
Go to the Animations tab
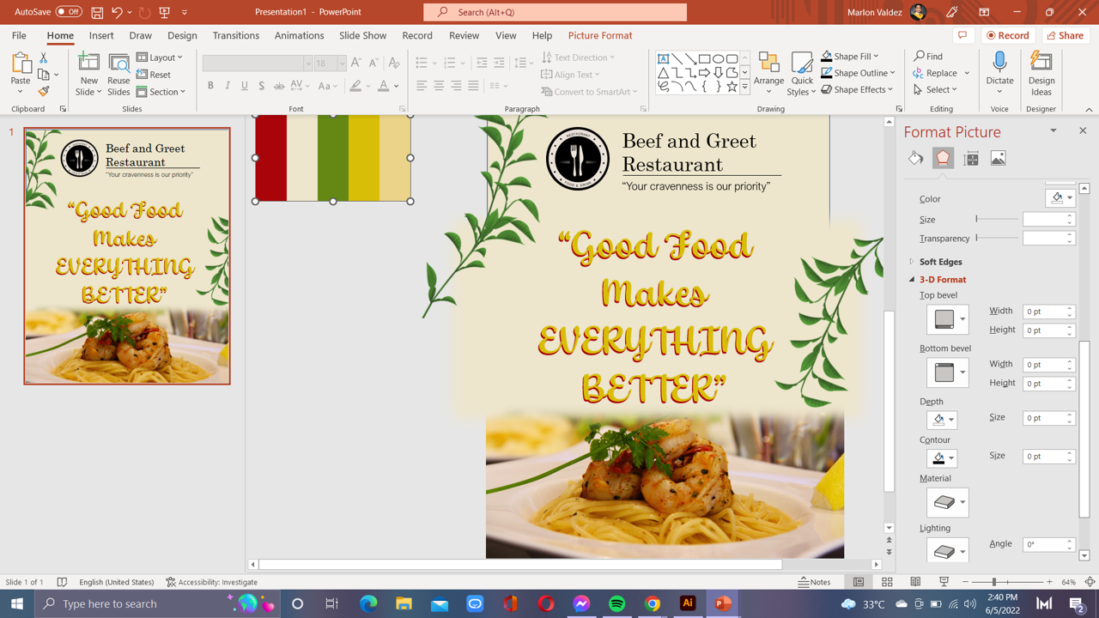click(300, 35)
